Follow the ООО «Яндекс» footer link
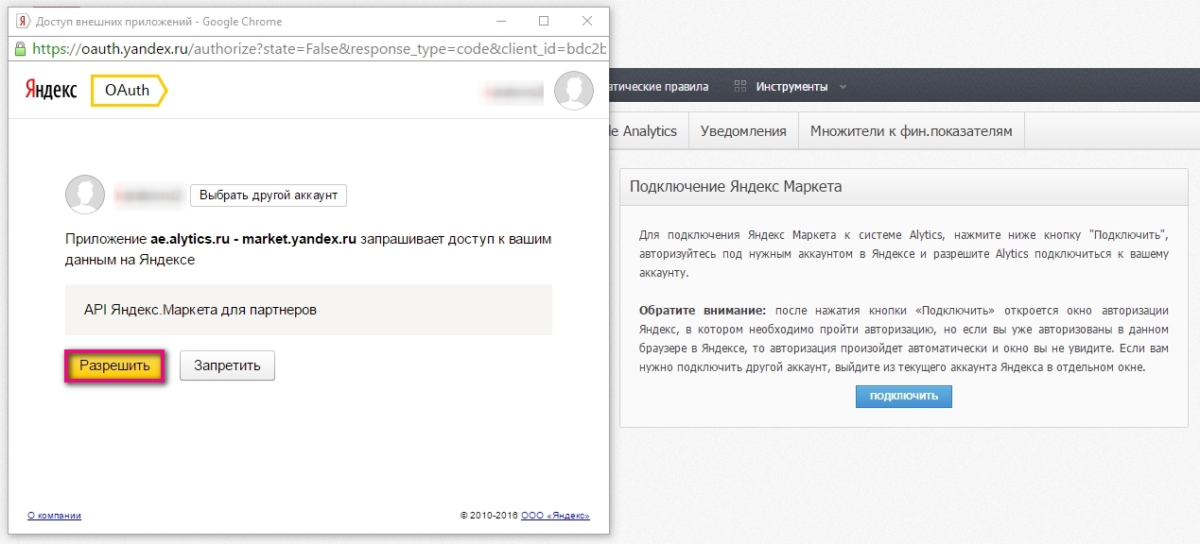The width and height of the screenshot is (1200, 544). (555, 516)
